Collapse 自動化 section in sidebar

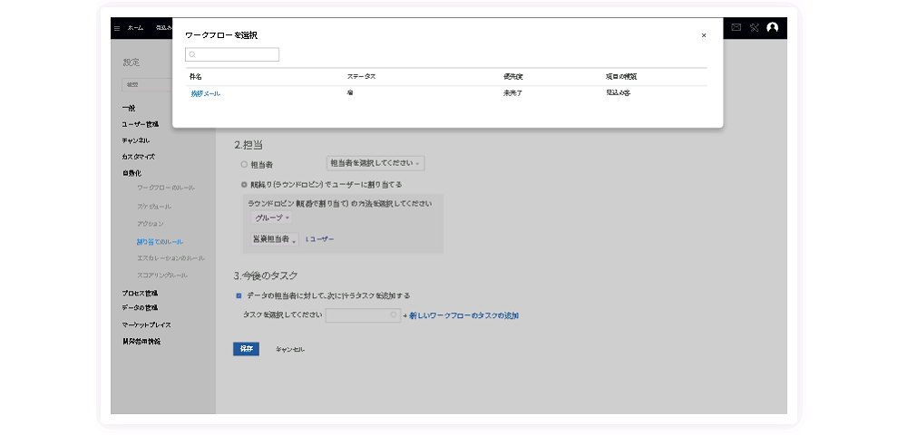pos(132,173)
